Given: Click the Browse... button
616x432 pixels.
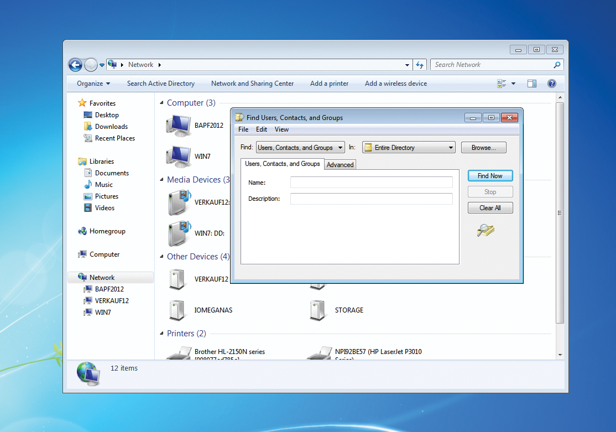Looking at the screenshot, I should pos(484,147).
